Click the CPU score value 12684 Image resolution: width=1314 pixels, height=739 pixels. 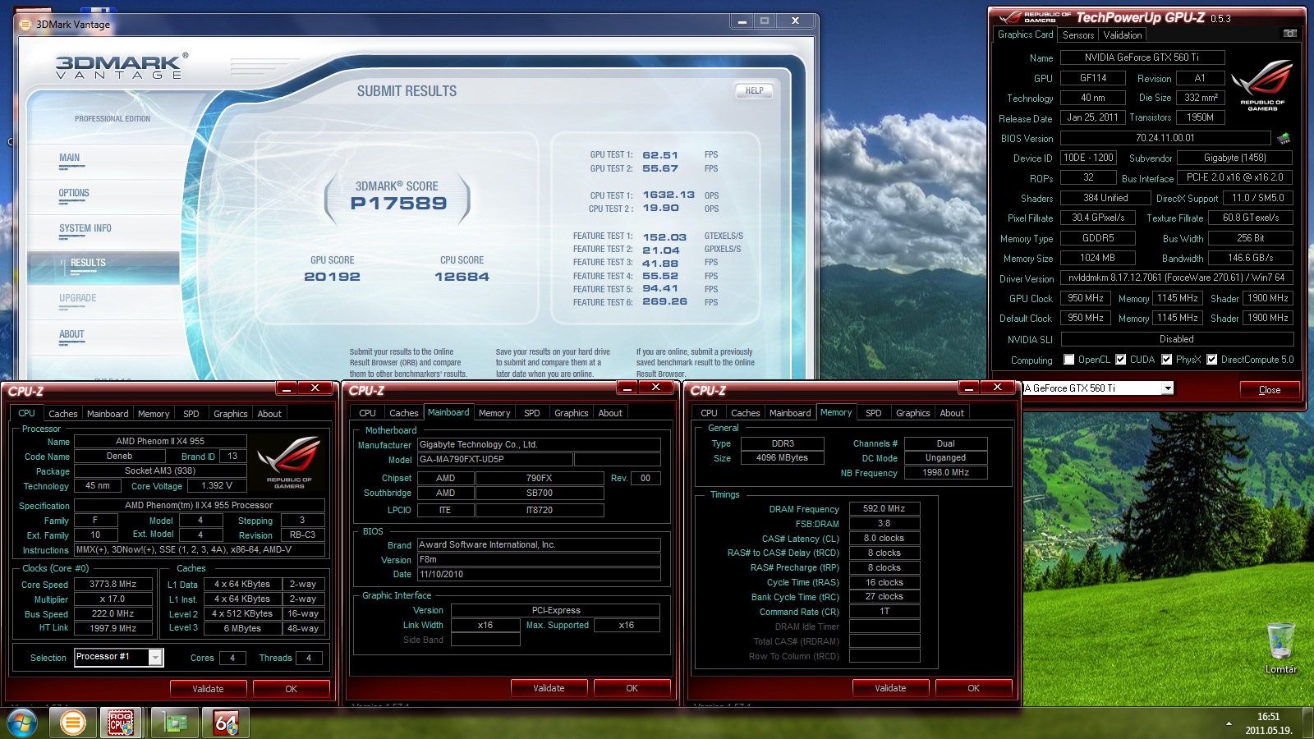click(x=462, y=277)
